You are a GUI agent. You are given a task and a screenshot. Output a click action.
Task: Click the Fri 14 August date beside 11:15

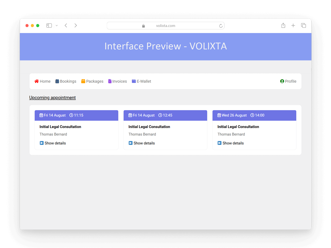(x=55, y=115)
